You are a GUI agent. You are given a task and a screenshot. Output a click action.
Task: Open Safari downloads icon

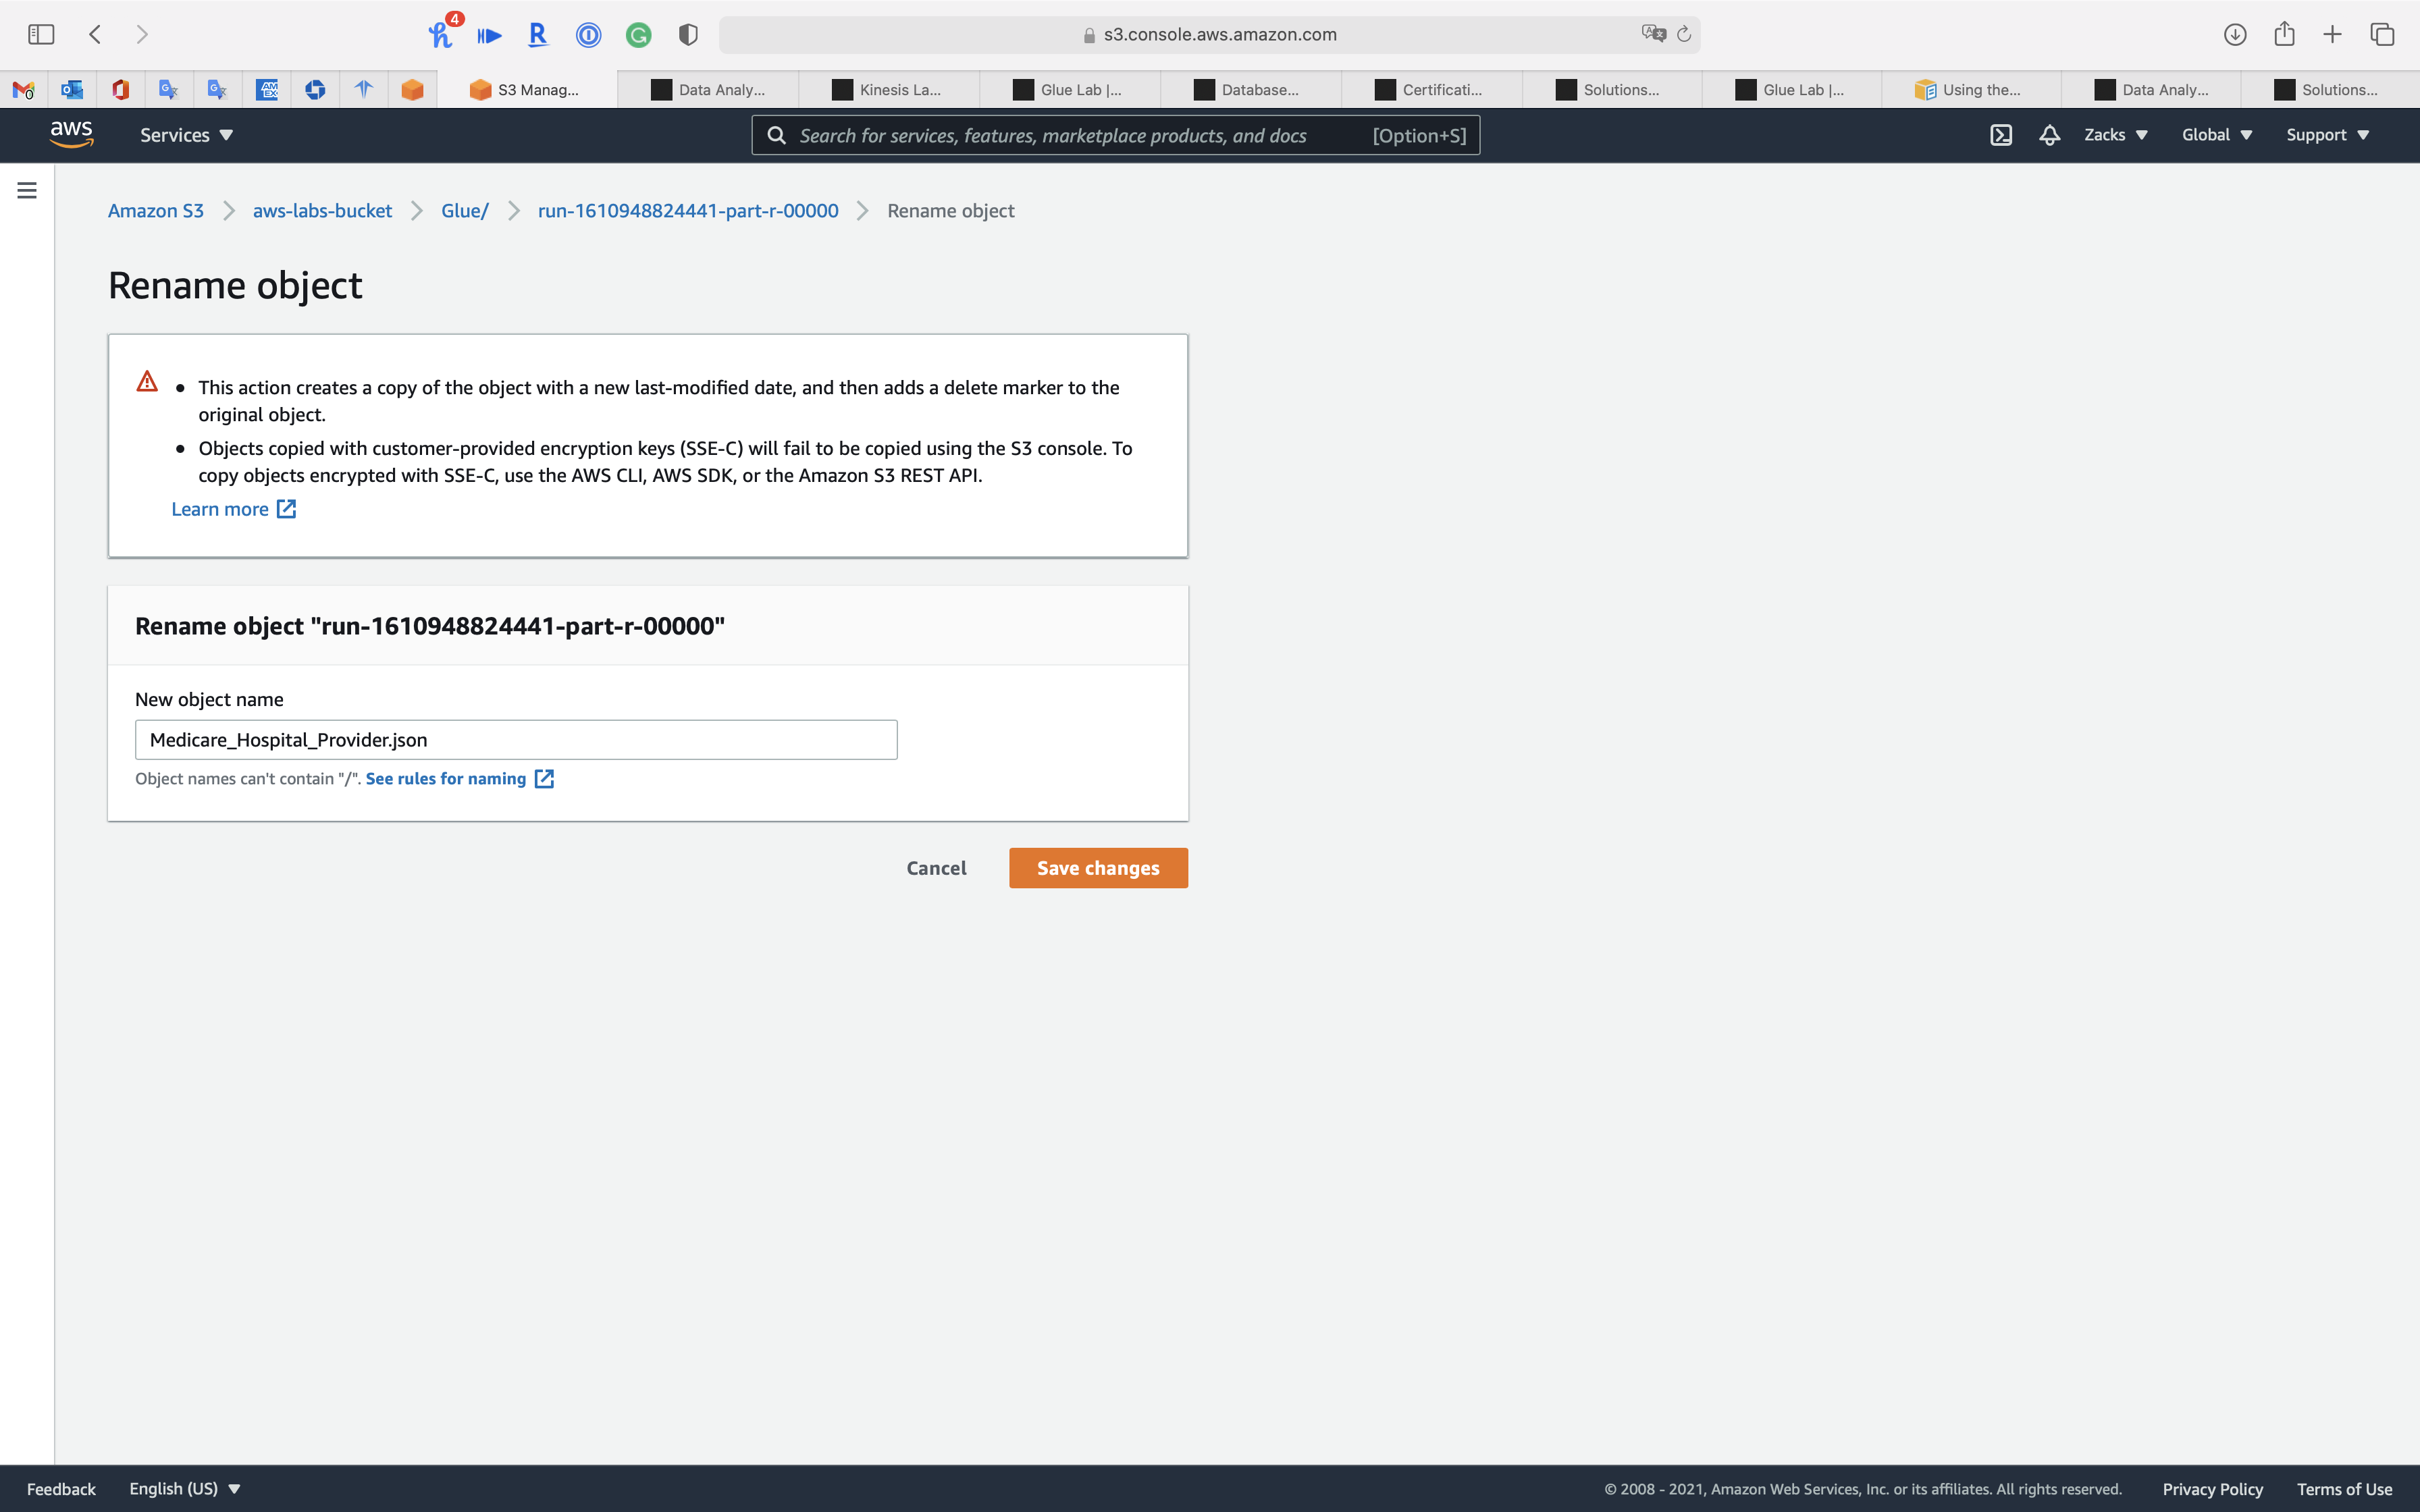click(2234, 34)
